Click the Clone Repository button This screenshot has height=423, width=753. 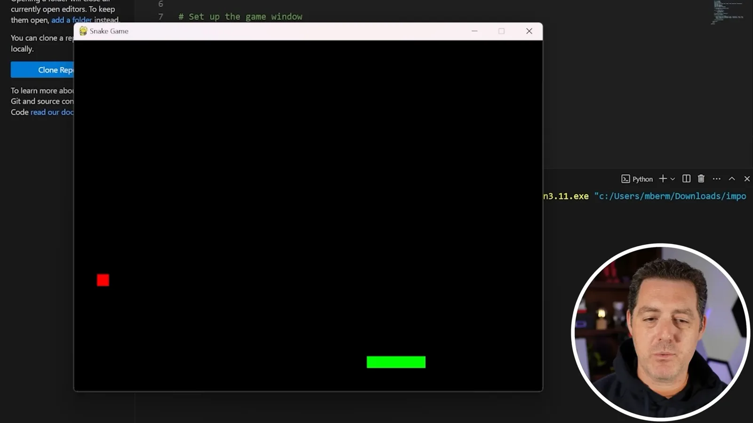pos(42,70)
